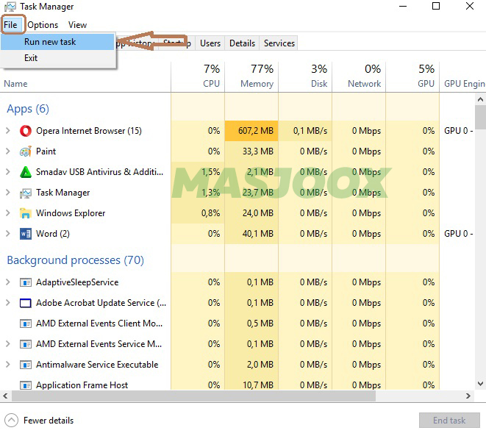Sort by the Disk column header
Screen dimensions: 486x436
[305, 77]
